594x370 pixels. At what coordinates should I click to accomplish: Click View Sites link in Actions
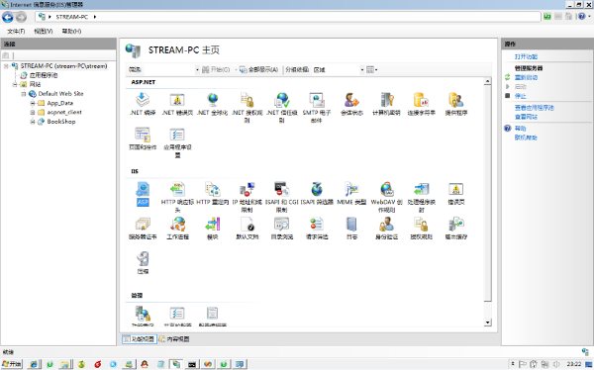pyautogui.click(x=526, y=117)
